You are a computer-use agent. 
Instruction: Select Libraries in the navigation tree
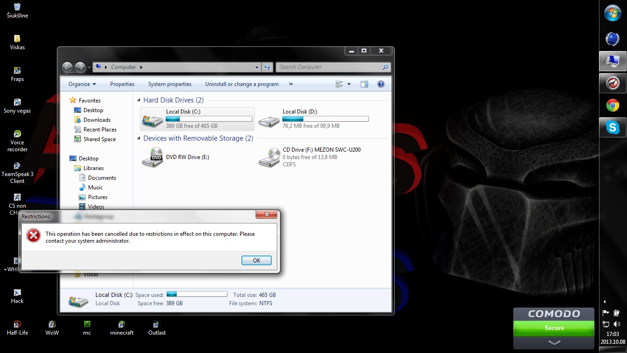(94, 168)
